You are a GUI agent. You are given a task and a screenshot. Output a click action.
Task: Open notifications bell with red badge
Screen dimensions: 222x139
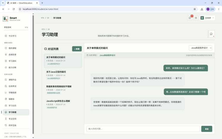coord(190,18)
